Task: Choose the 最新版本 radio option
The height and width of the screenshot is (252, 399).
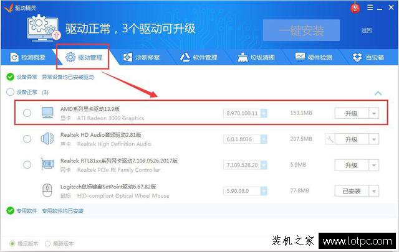Action: pos(49,243)
